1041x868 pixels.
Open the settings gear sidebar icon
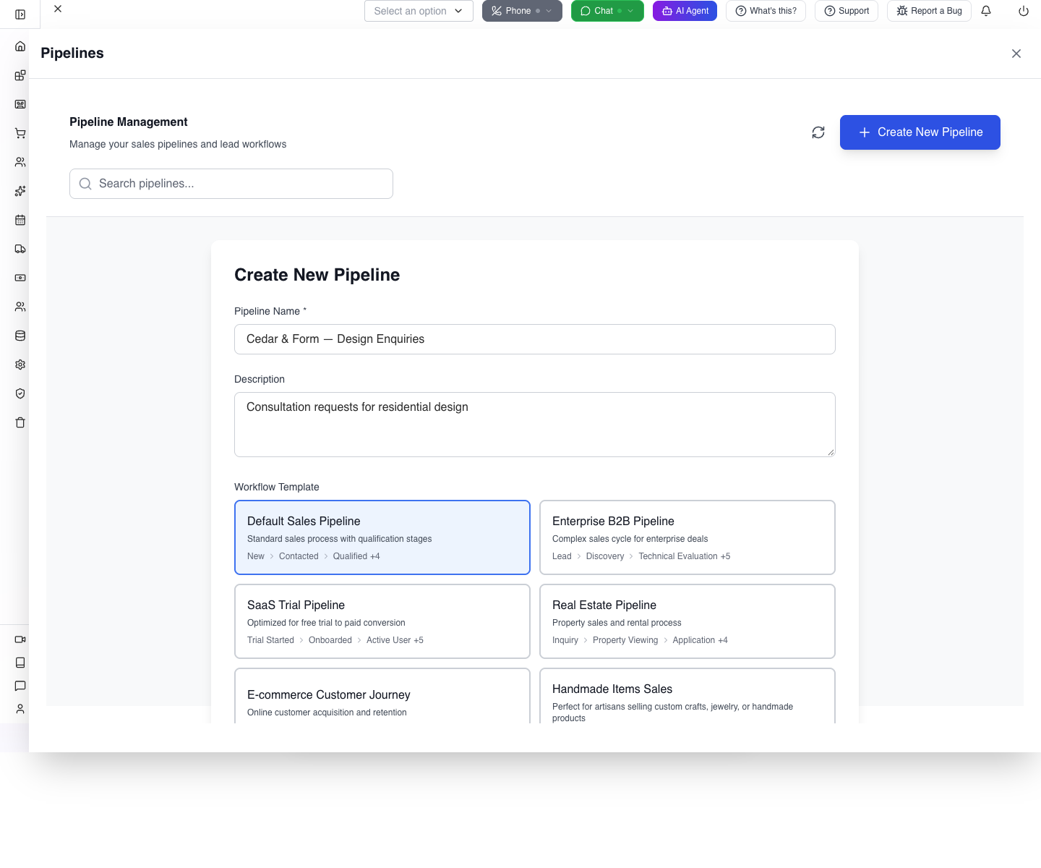click(20, 365)
